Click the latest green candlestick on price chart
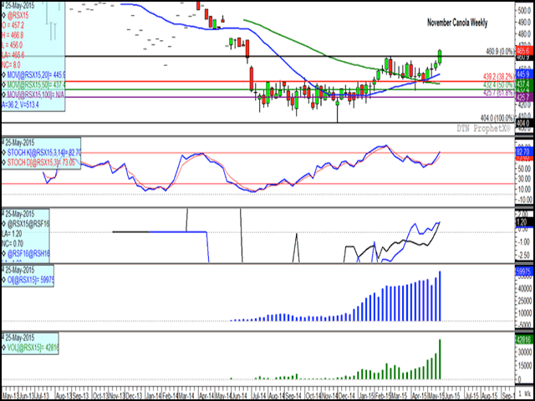The width and height of the screenshot is (535, 401). (441, 57)
